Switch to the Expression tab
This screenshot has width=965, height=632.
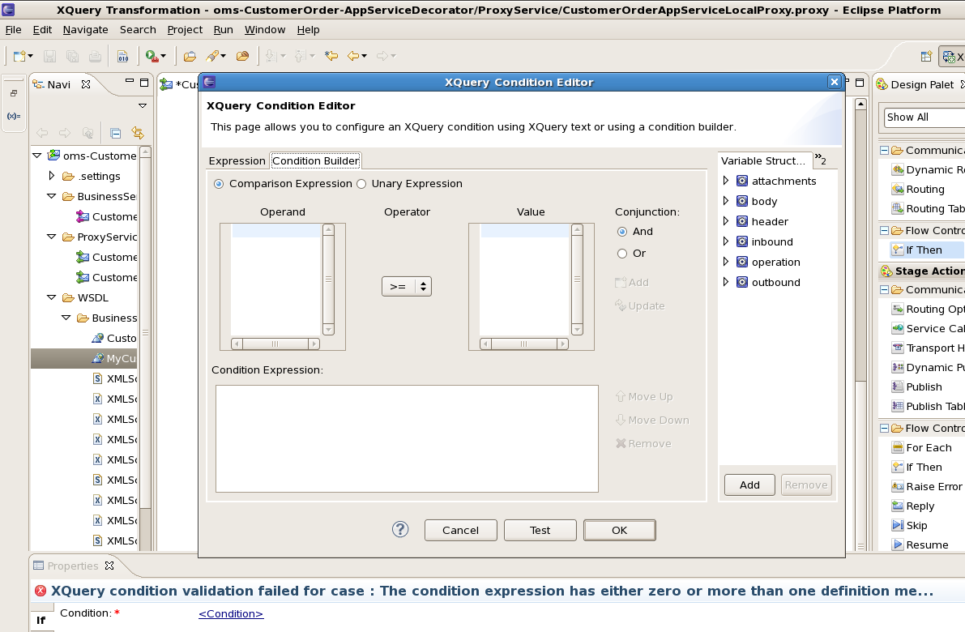[x=237, y=160]
